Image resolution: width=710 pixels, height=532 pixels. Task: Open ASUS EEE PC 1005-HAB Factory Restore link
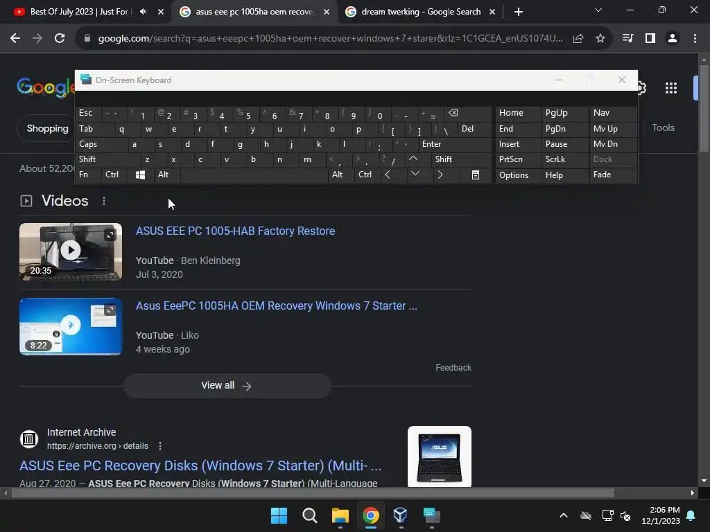[236, 231]
